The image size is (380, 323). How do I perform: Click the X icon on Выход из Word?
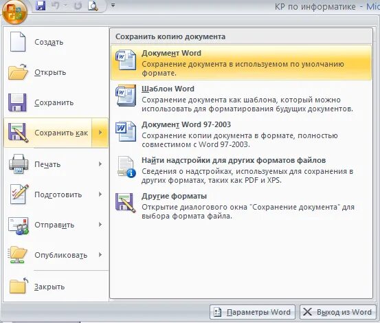pos(308,312)
